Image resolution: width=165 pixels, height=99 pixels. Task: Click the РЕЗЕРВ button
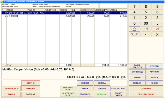tap(154, 66)
